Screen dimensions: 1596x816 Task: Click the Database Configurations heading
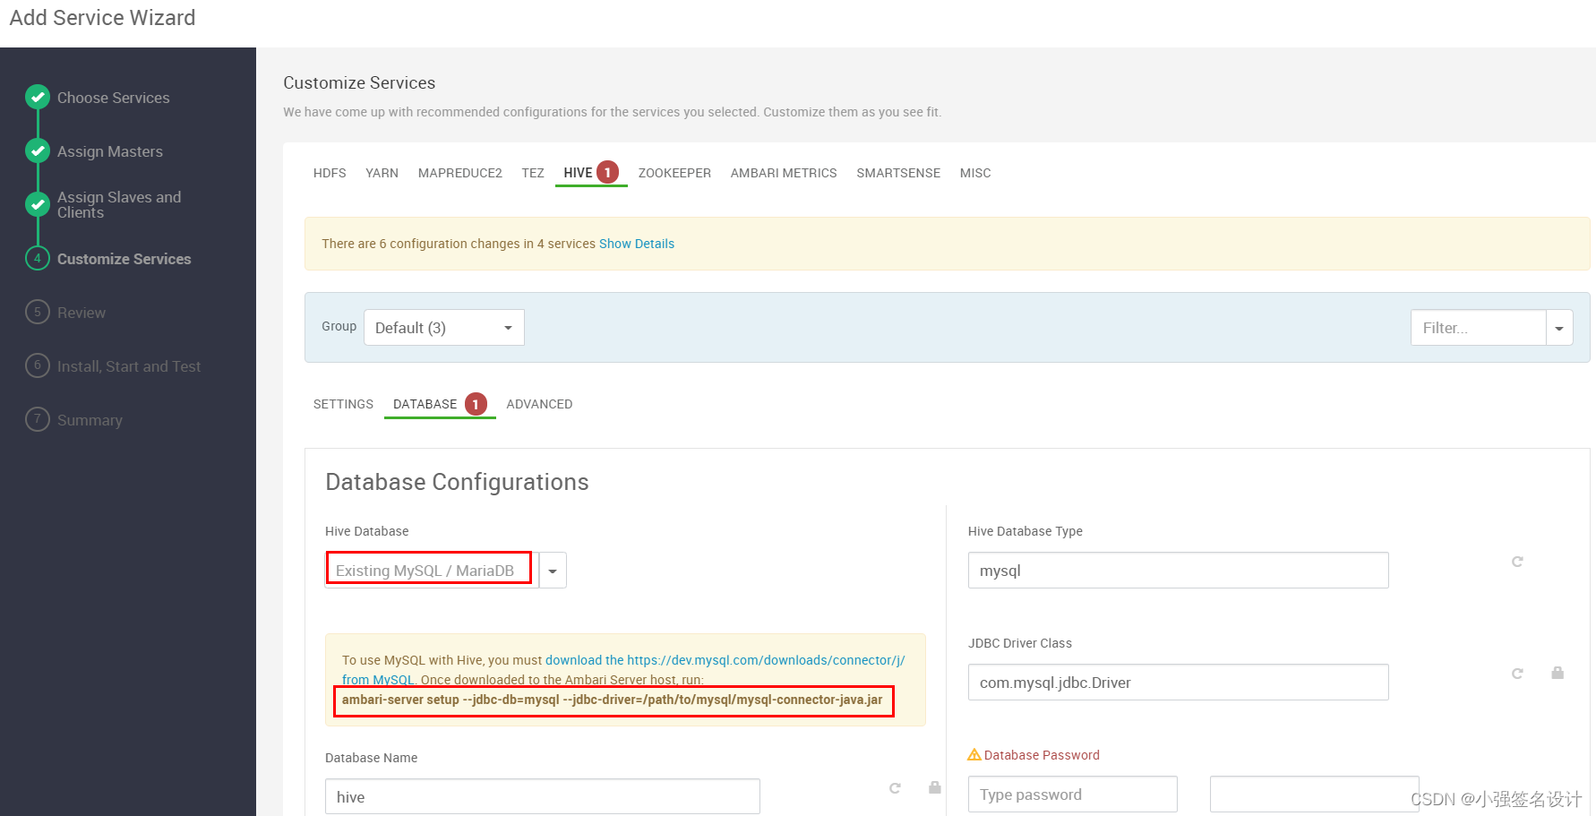(x=457, y=482)
